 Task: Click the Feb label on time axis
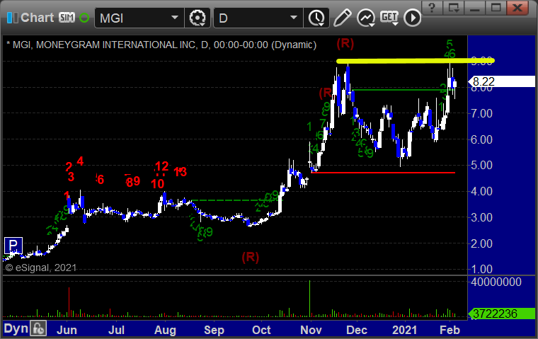(450, 330)
